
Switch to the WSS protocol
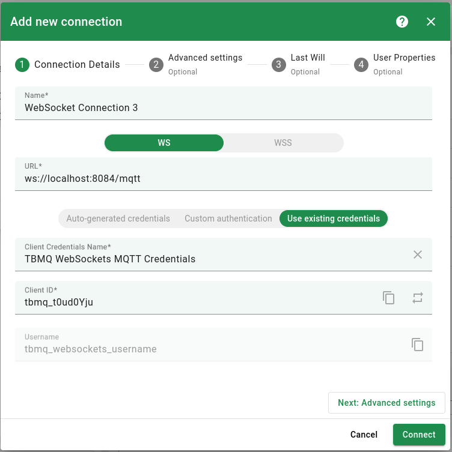point(283,143)
